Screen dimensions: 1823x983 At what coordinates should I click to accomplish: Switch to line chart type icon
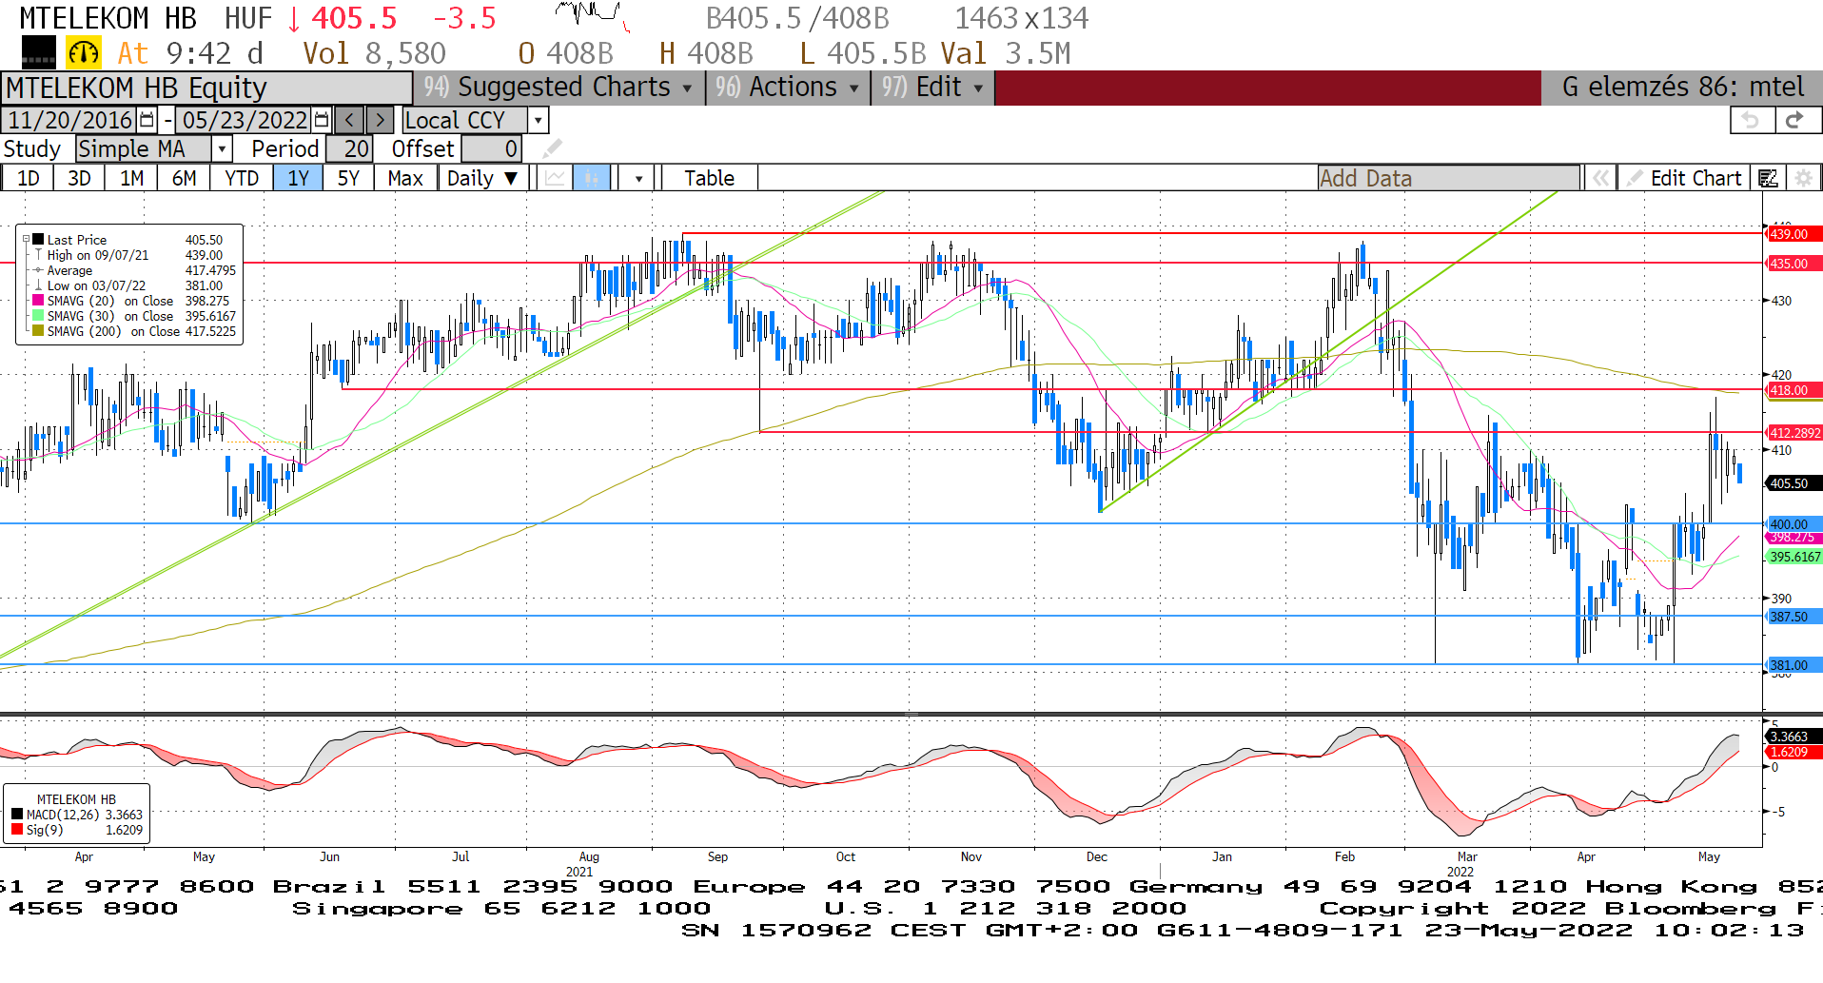point(555,178)
